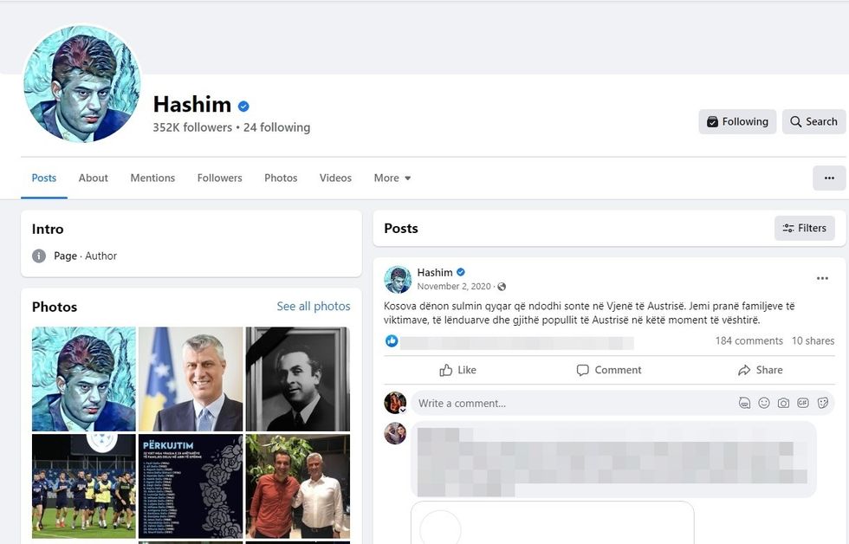Image resolution: width=849 pixels, height=544 pixels.
Task: Switch to the About tab
Action: [94, 178]
